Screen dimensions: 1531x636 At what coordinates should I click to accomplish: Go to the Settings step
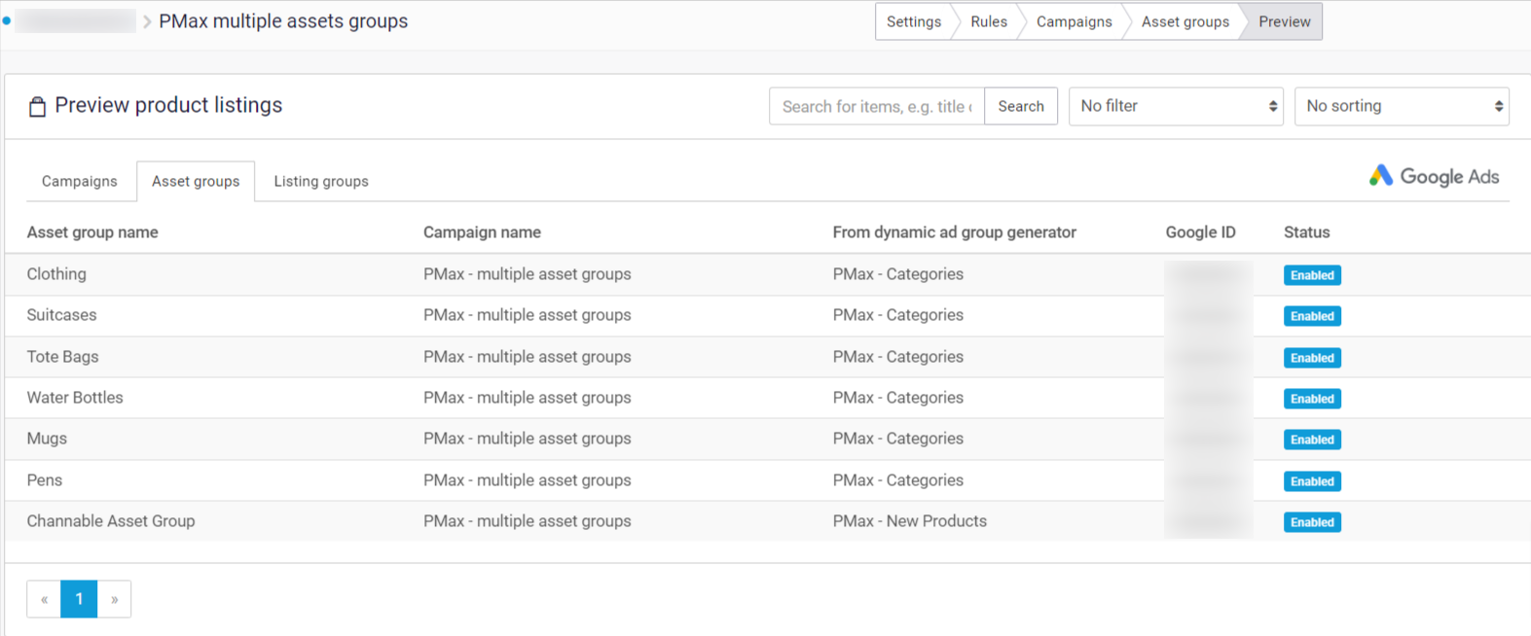click(913, 21)
